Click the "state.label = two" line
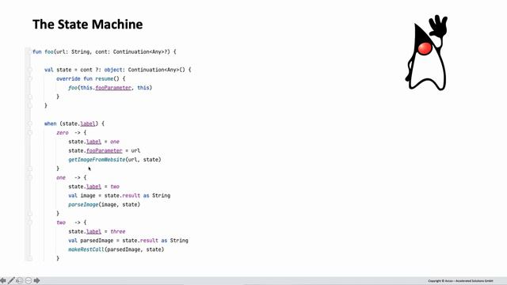The width and height of the screenshot is (507, 285). click(93, 187)
